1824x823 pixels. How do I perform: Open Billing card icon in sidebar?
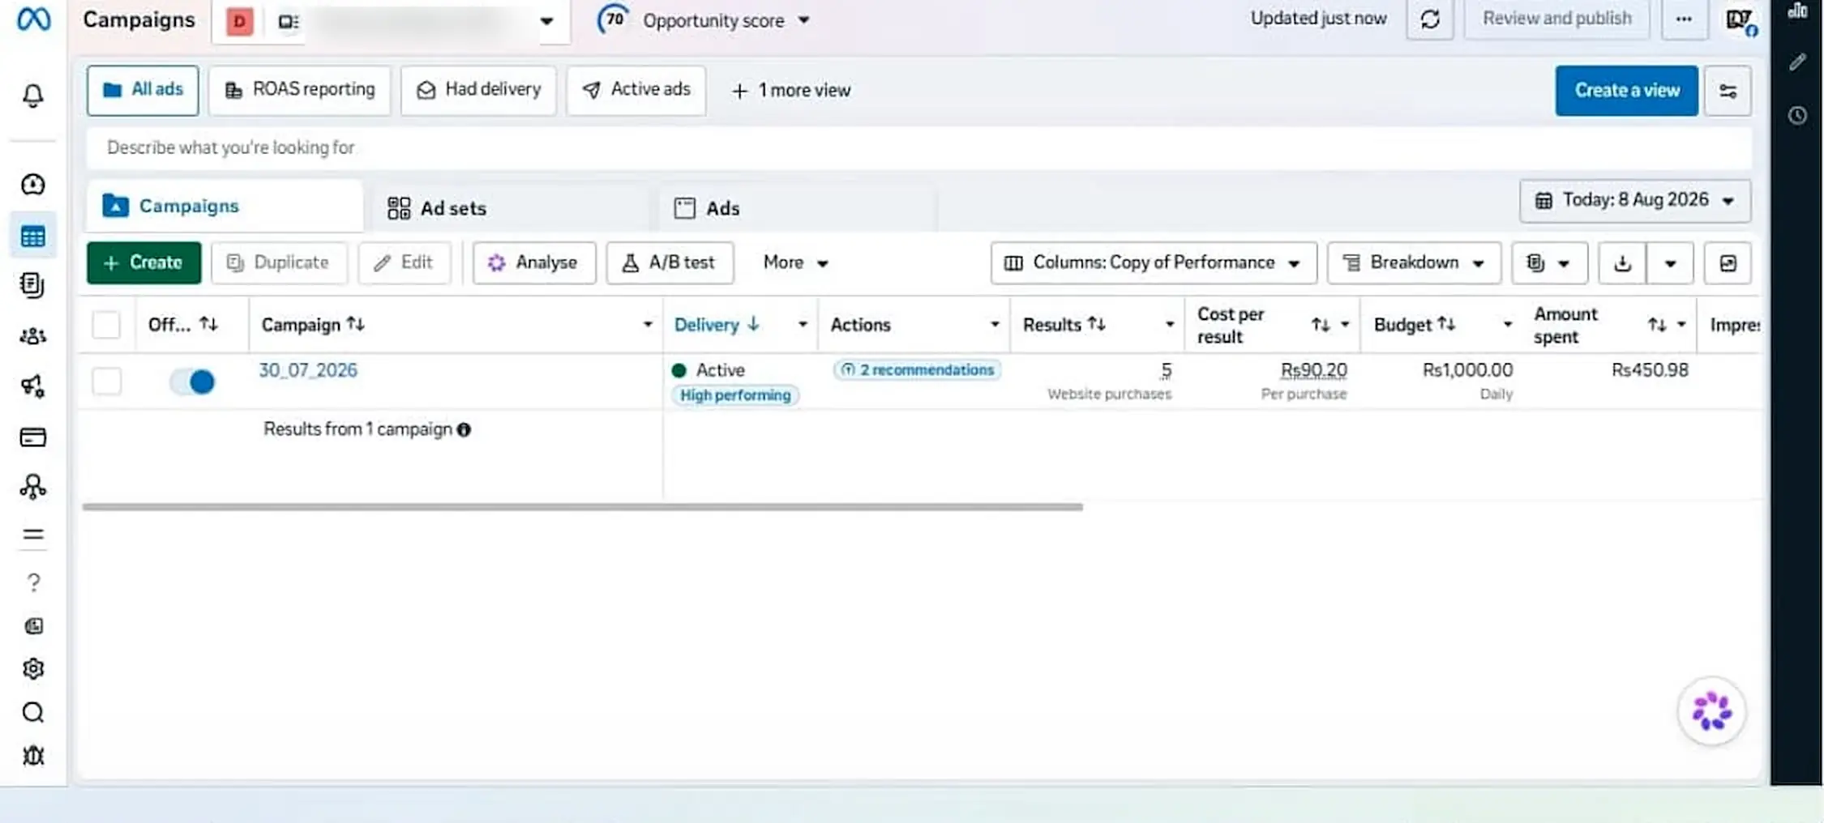32,437
